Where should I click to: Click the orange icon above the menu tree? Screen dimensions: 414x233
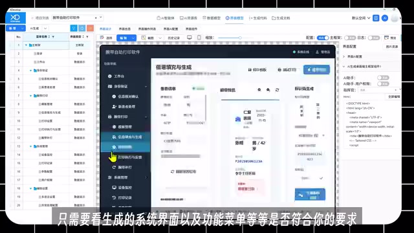click(91, 28)
